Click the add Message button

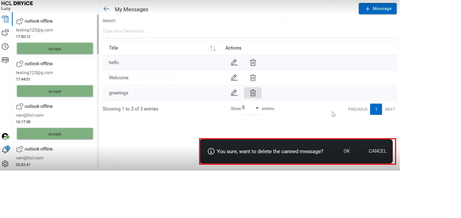[x=378, y=9]
